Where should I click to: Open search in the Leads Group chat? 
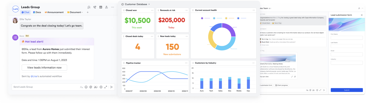[89, 7]
